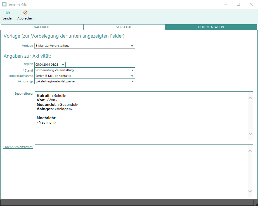The width and height of the screenshot is (258, 206).
Task: Click the «Nachricht» placeholder line
Action: (46, 122)
